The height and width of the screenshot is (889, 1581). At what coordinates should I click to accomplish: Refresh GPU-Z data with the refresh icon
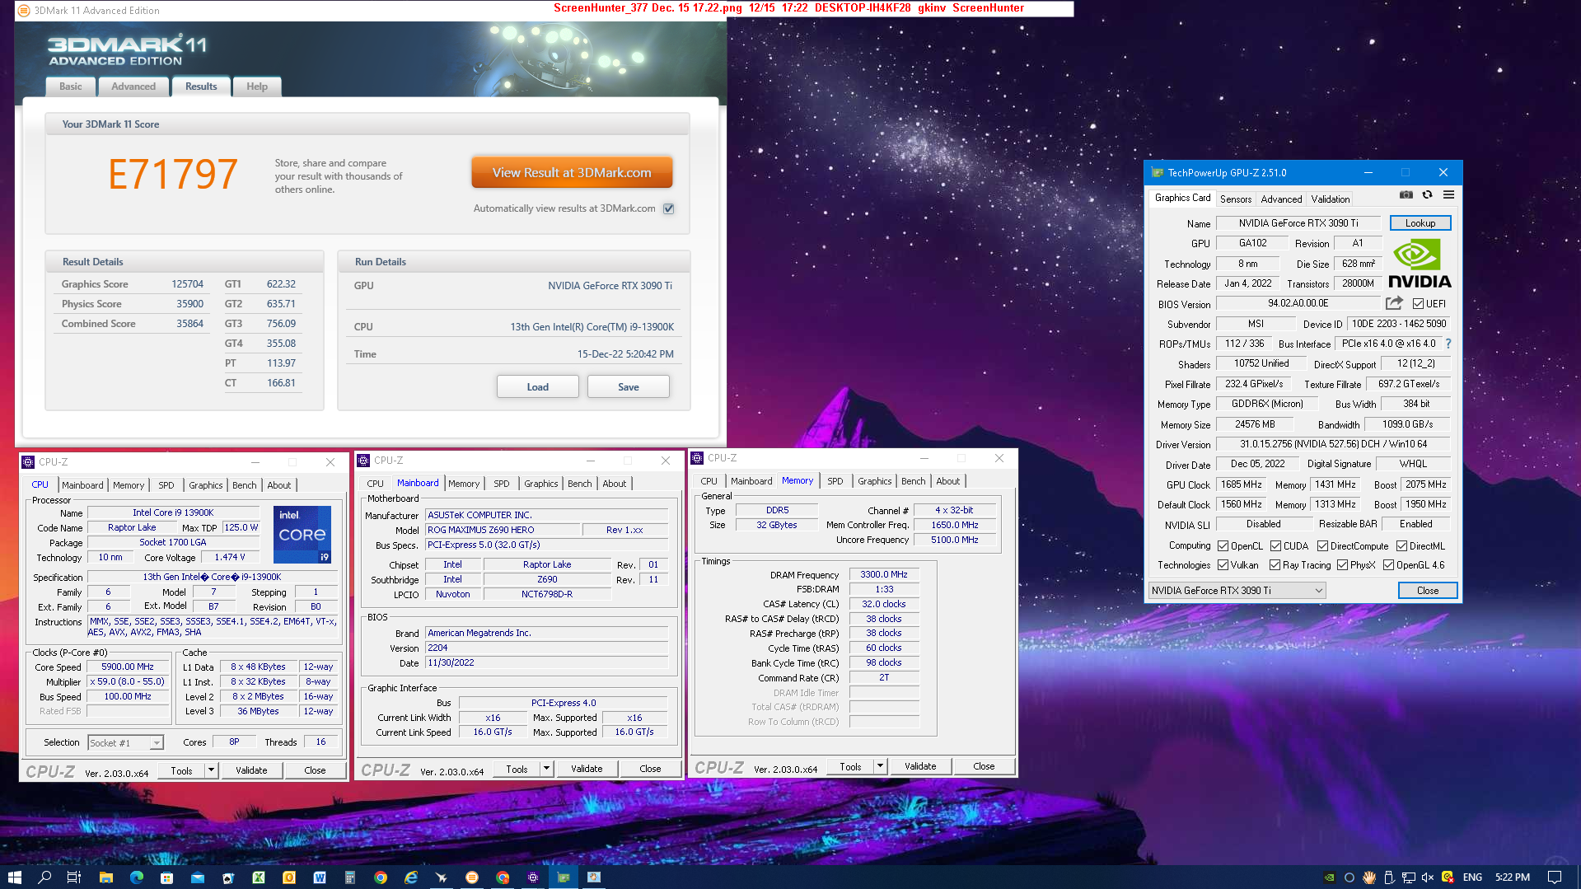pyautogui.click(x=1427, y=195)
